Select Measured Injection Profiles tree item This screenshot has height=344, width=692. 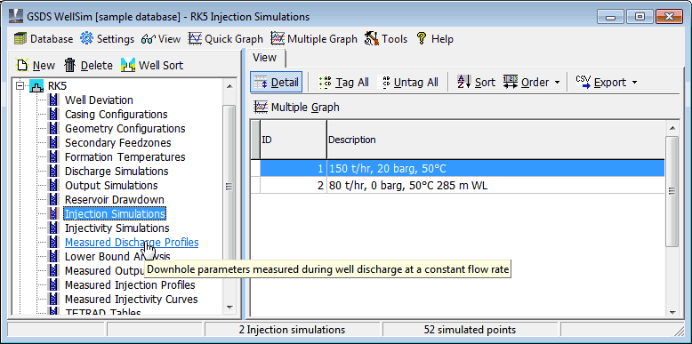130,285
